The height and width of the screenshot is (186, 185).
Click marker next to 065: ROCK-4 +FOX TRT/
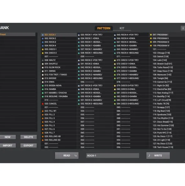(115, 35)
